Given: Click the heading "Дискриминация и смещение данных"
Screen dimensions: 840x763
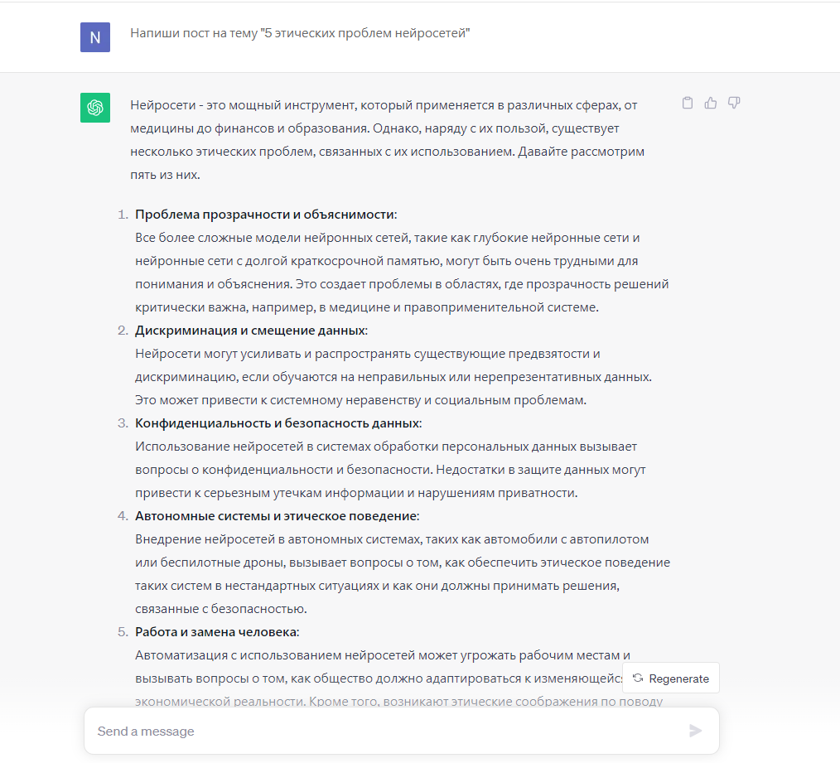Looking at the screenshot, I should pyautogui.click(x=250, y=331).
